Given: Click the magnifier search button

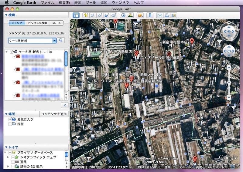Looking at the screenshot, I should pyautogui.click(x=61, y=40).
